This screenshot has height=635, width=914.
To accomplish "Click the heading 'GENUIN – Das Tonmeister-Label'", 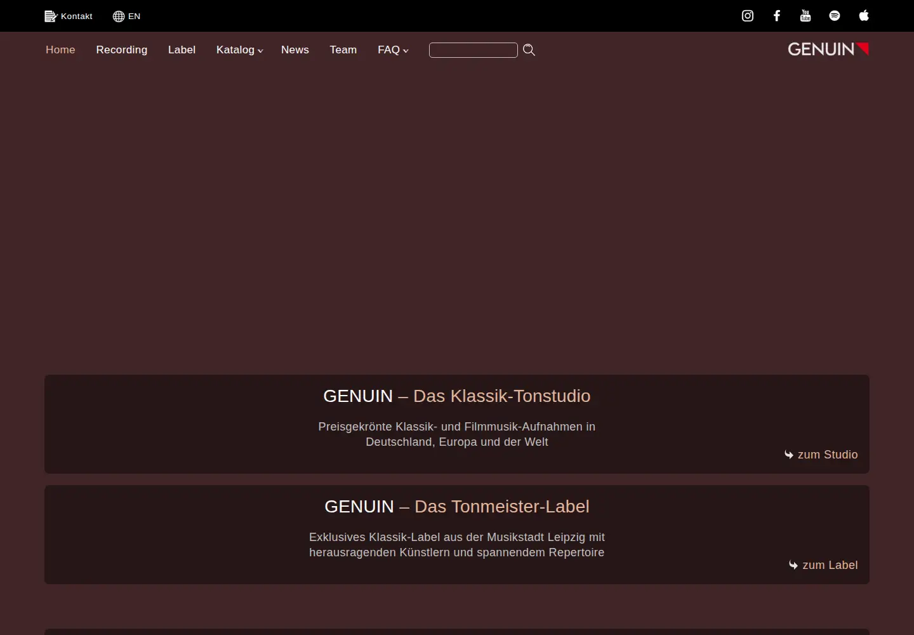I will 457,507.
